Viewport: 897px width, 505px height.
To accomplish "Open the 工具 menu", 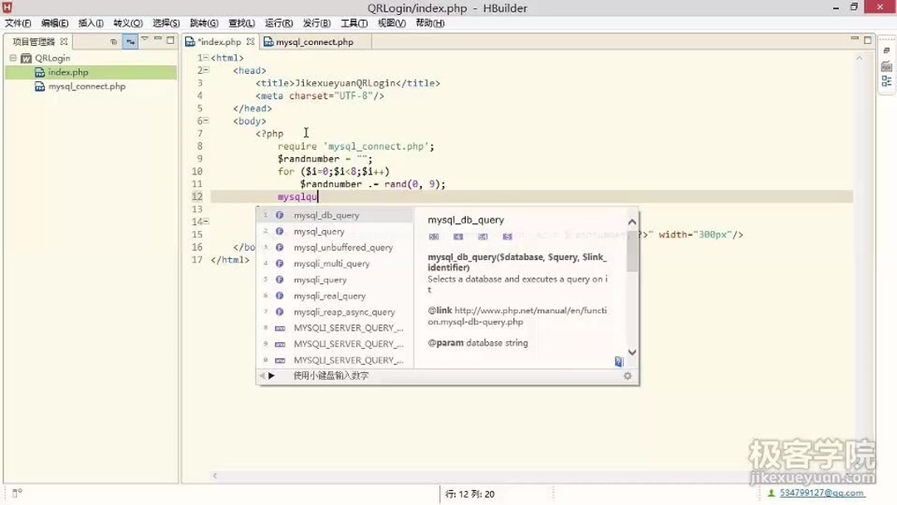I will pos(353,22).
